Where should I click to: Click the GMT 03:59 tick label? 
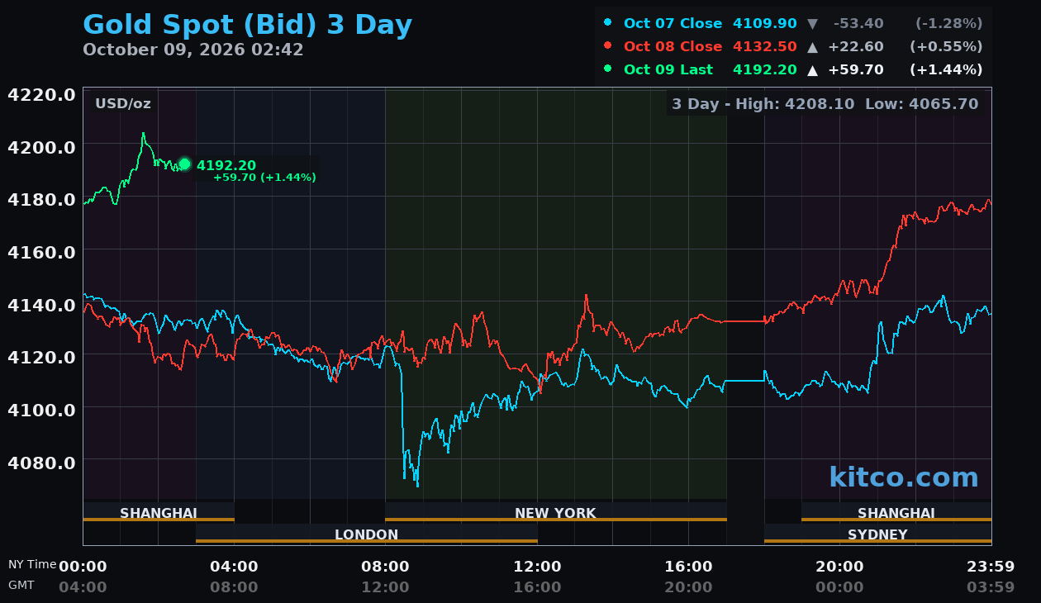pyautogui.click(x=991, y=587)
